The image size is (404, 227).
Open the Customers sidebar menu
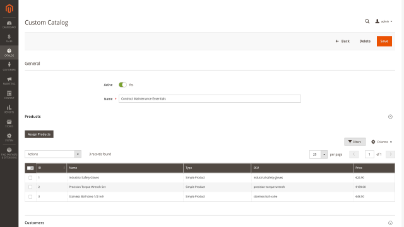click(x=9, y=66)
